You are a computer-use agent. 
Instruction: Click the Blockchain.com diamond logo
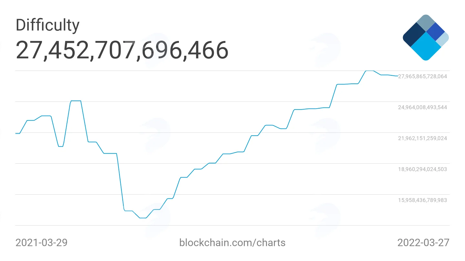pyautogui.click(x=426, y=37)
